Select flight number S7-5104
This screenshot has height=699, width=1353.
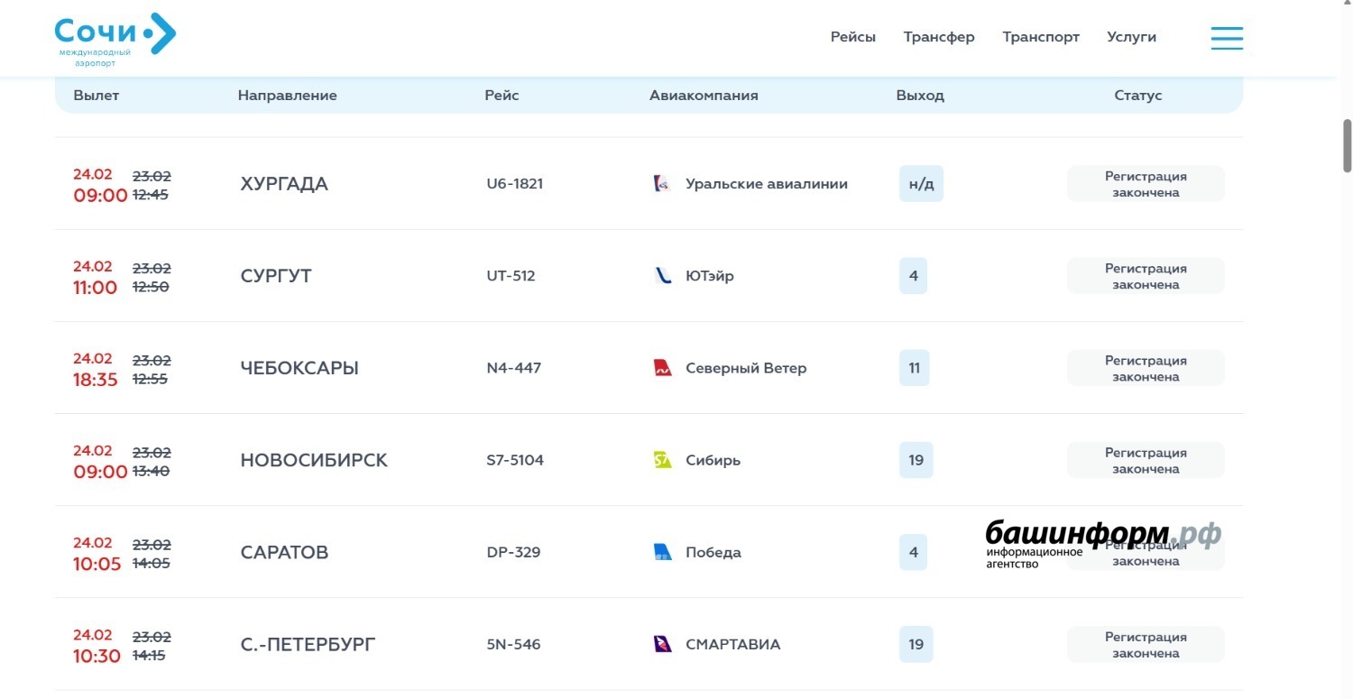pyautogui.click(x=515, y=460)
